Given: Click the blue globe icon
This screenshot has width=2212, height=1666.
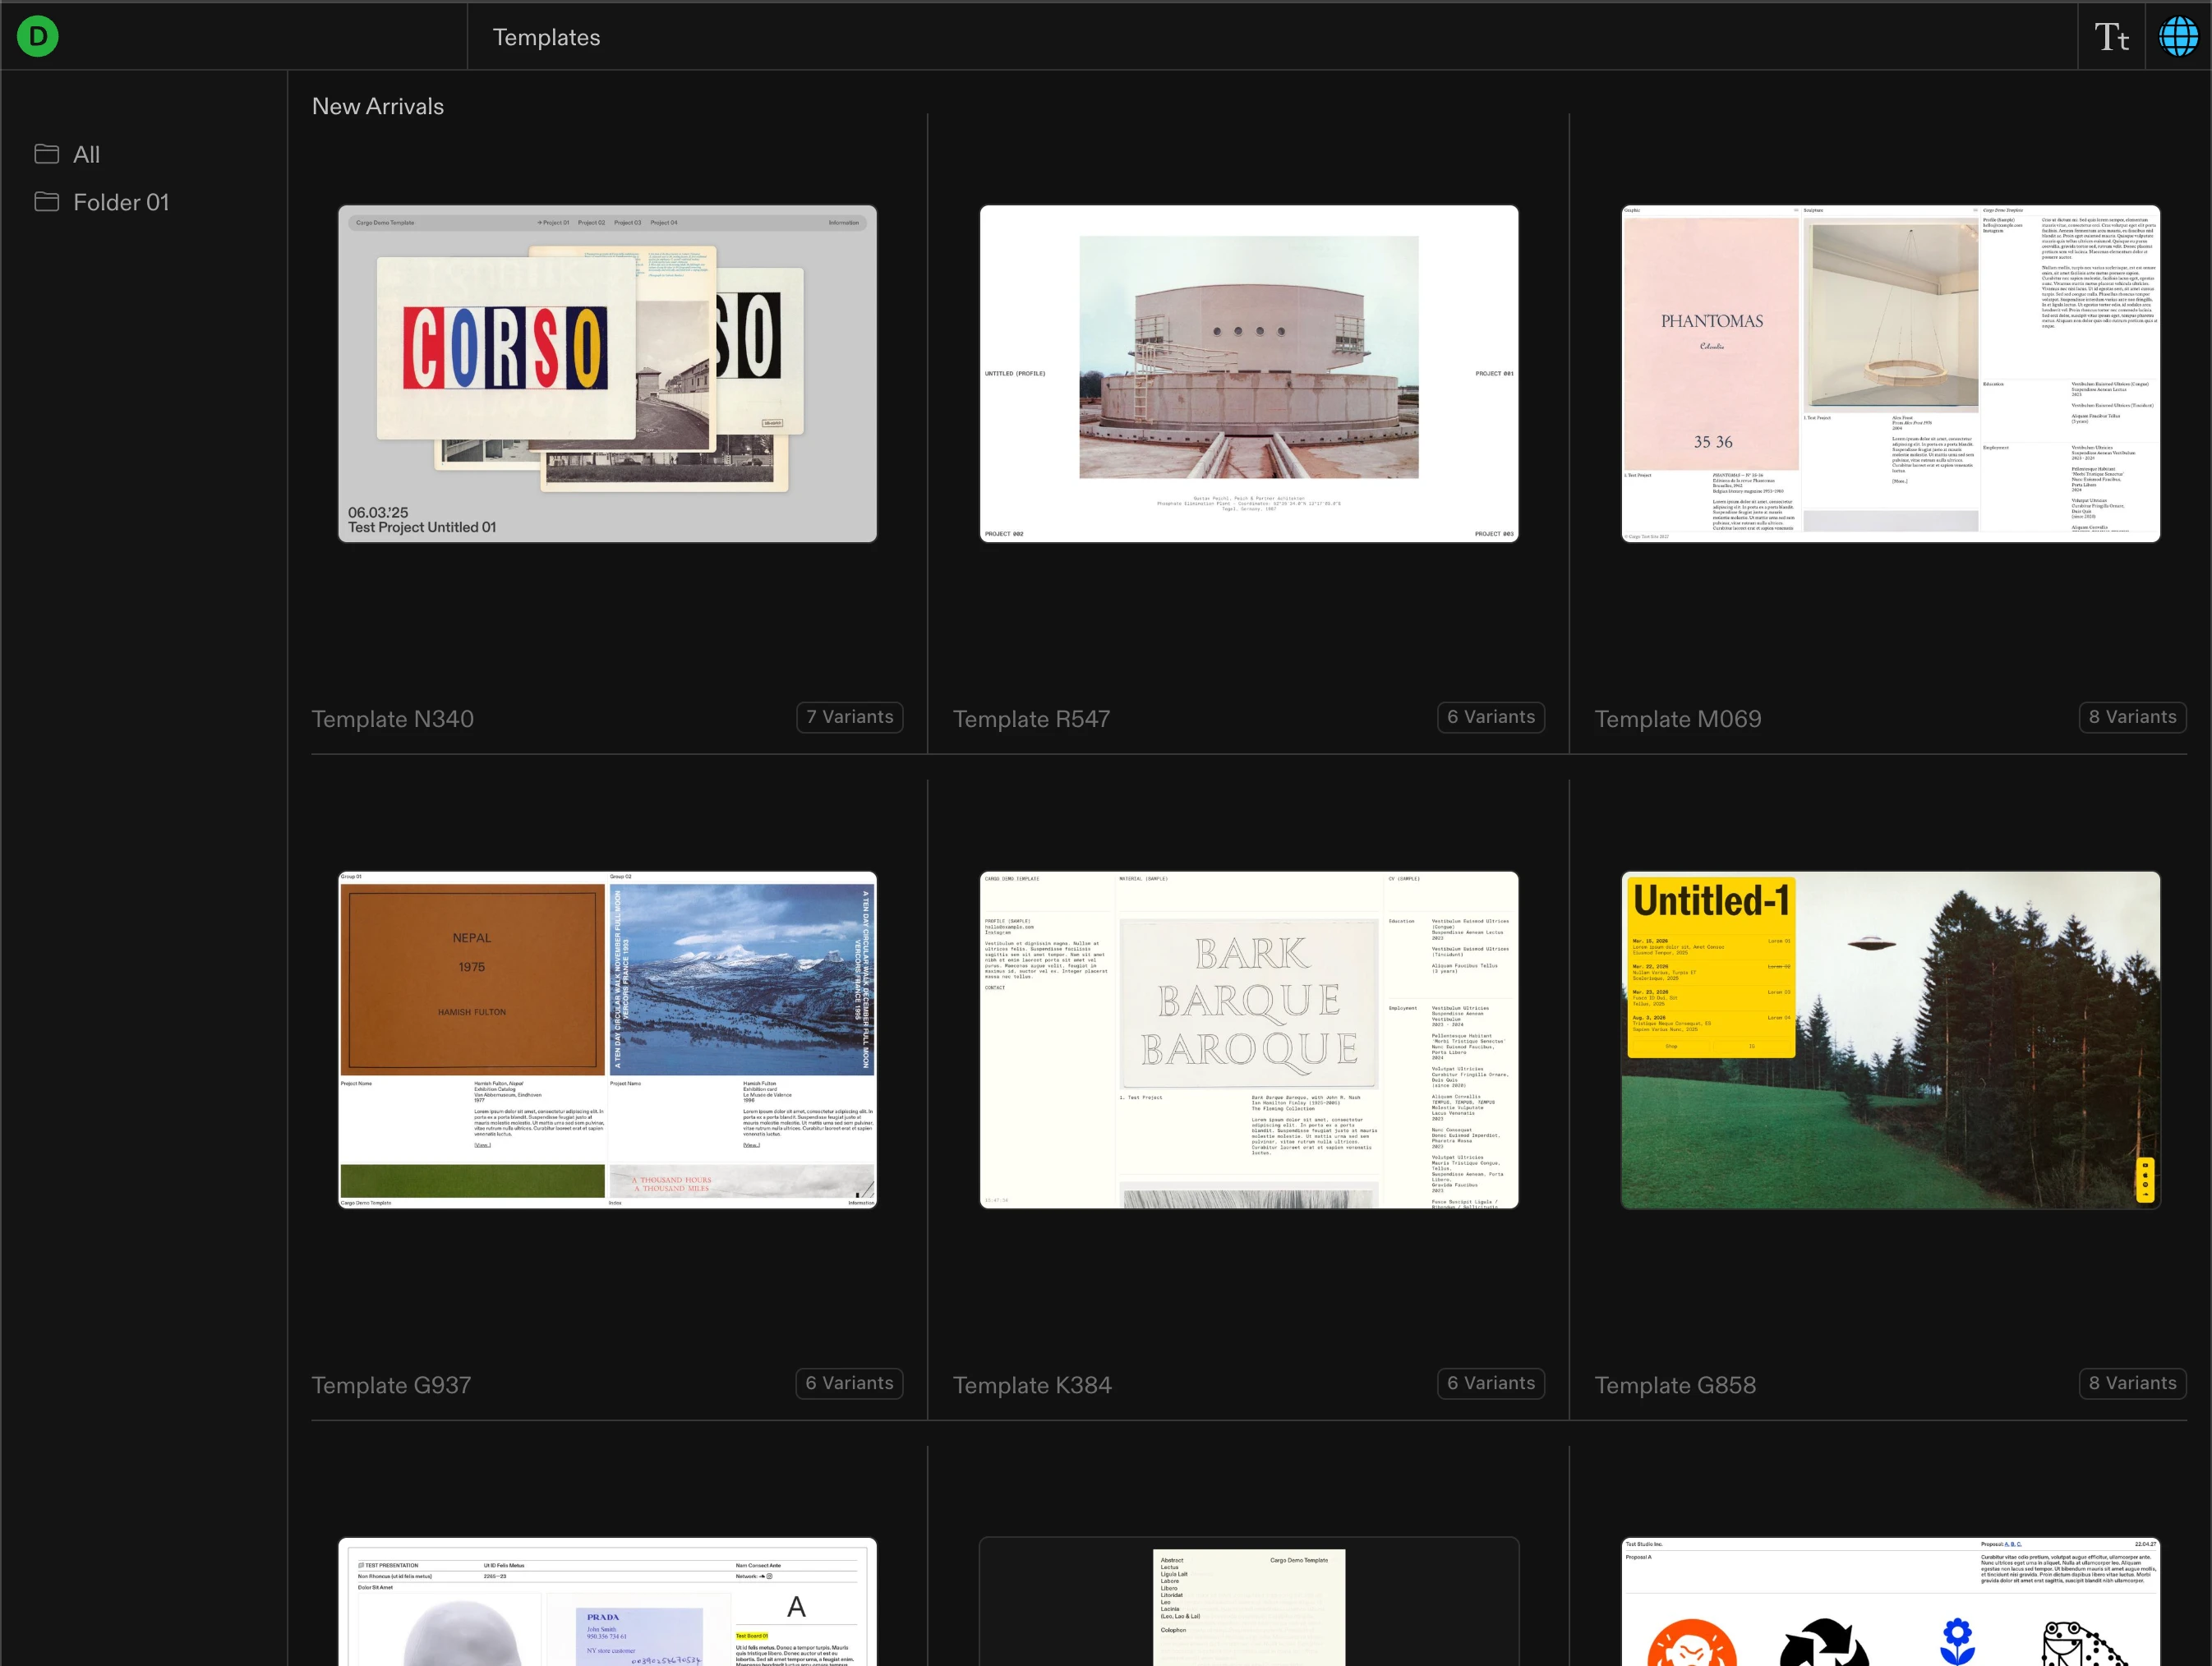Looking at the screenshot, I should coord(2178,37).
